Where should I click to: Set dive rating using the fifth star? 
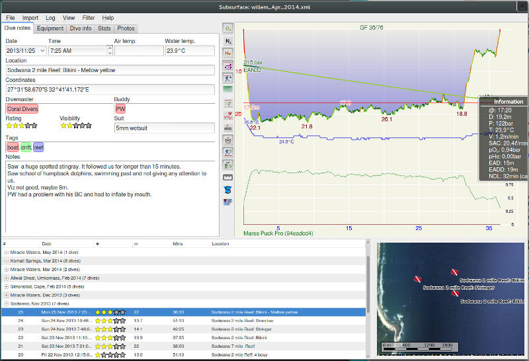coord(34,126)
